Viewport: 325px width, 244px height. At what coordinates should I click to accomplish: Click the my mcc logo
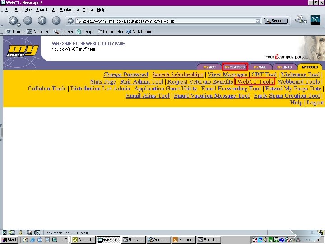point(23,51)
